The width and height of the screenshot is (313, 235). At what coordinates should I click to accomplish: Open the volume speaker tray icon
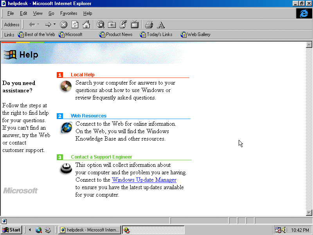coord(284,230)
